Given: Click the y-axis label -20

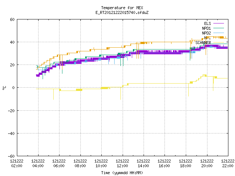Looking at the screenshot, I should [11, 111].
